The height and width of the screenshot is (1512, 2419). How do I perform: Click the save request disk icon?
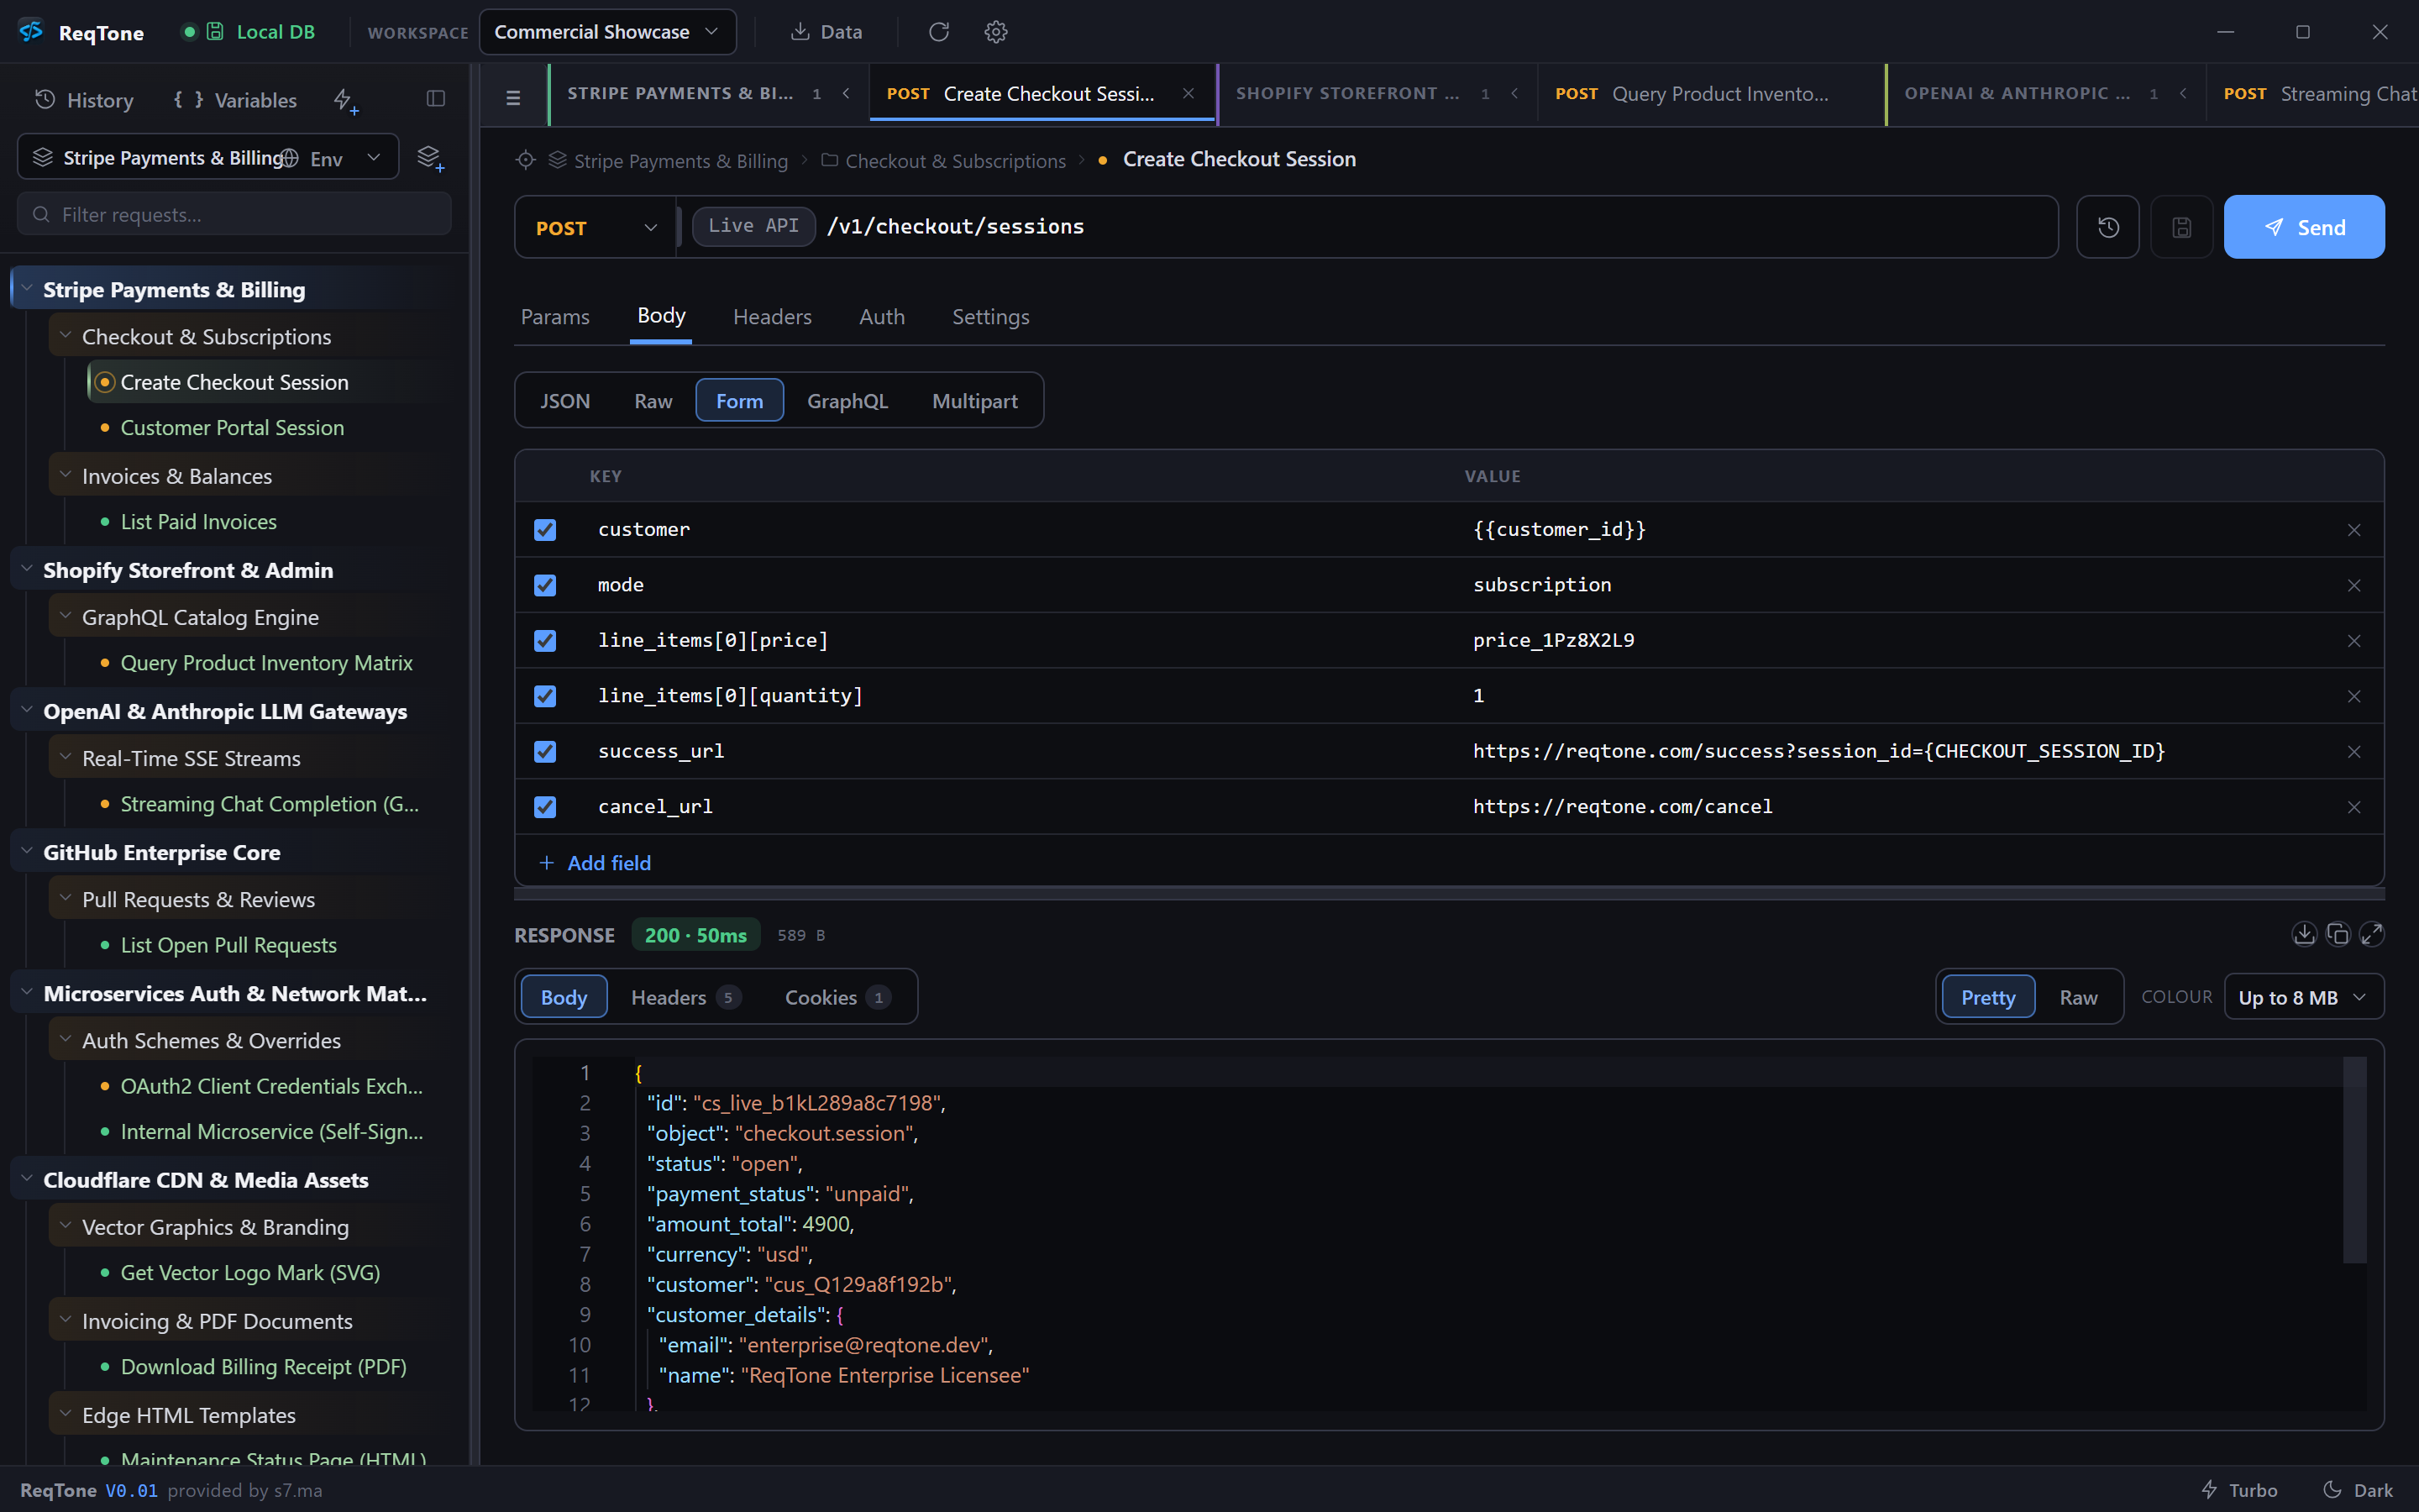2182,227
